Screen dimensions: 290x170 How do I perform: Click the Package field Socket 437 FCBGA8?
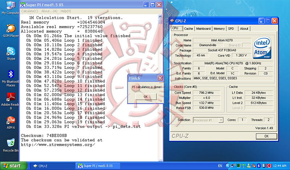(x=222, y=50)
